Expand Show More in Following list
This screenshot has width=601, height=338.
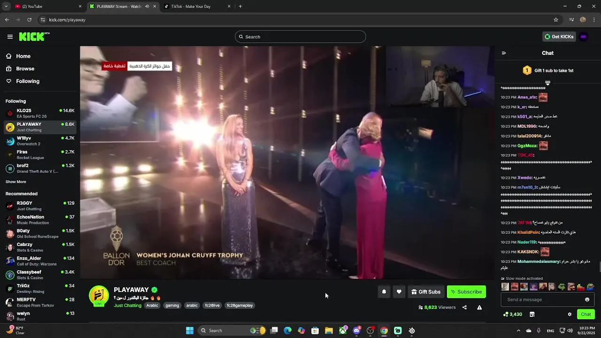(x=16, y=182)
